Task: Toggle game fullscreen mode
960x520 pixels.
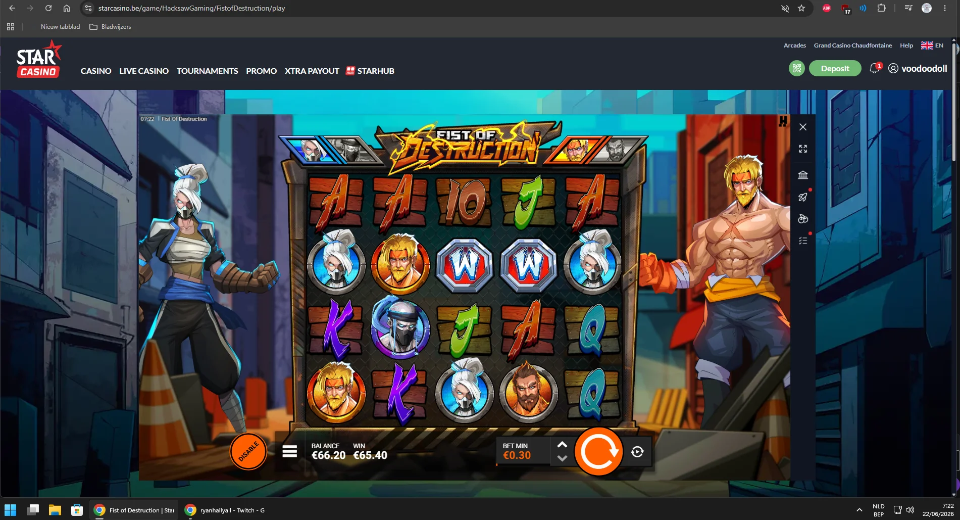Action: click(803, 149)
